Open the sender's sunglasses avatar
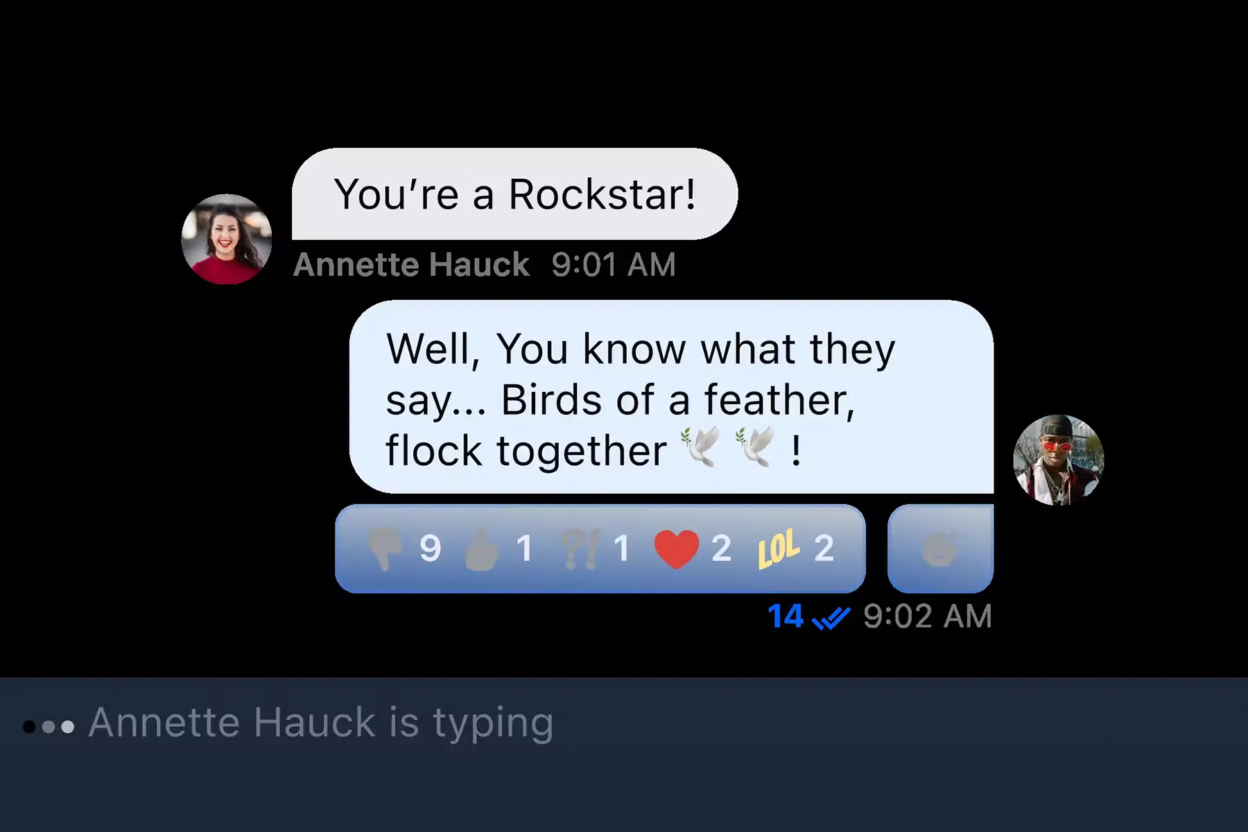The width and height of the screenshot is (1248, 832). coord(1058,460)
